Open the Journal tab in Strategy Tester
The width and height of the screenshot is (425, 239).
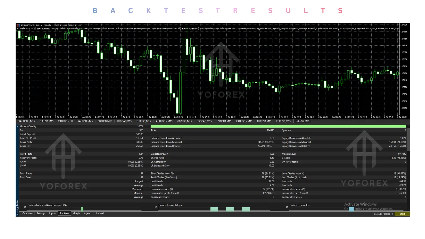point(100,213)
